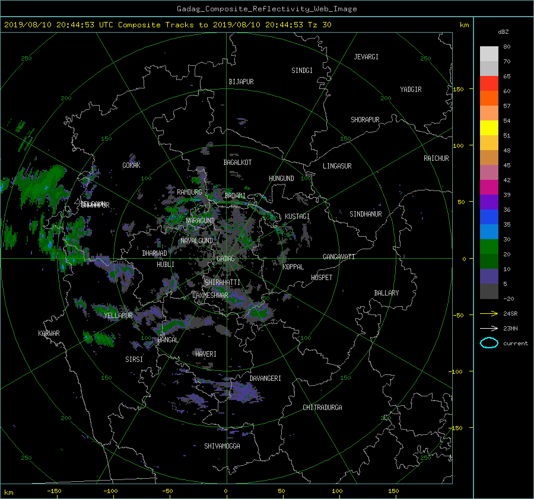Image resolution: width=534 pixels, height=499 pixels.
Task: Click the LAXMESHWAR city label
Action: click(x=210, y=295)
